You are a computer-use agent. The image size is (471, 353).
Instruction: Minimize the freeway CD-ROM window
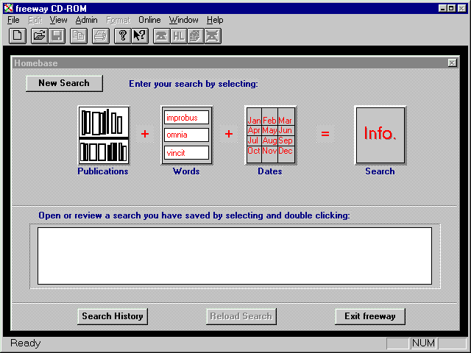click(x=442, y=8)
